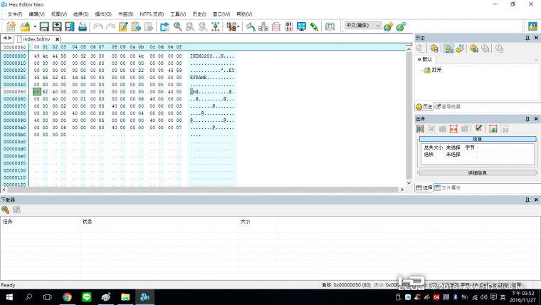Collapse the 信息 section header
The image size is (541, 305).
478,139
